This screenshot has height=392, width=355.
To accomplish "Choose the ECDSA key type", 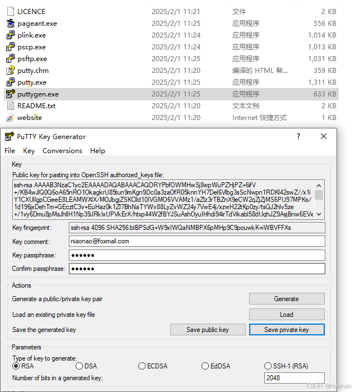I will 153,366.
